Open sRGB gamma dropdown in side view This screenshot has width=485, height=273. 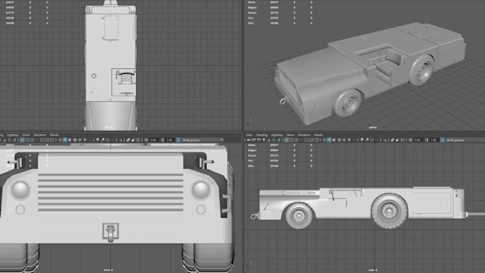465,140
